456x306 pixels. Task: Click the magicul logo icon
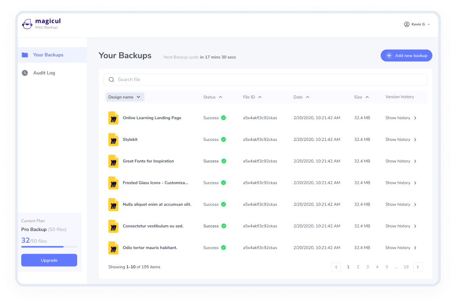27,24
